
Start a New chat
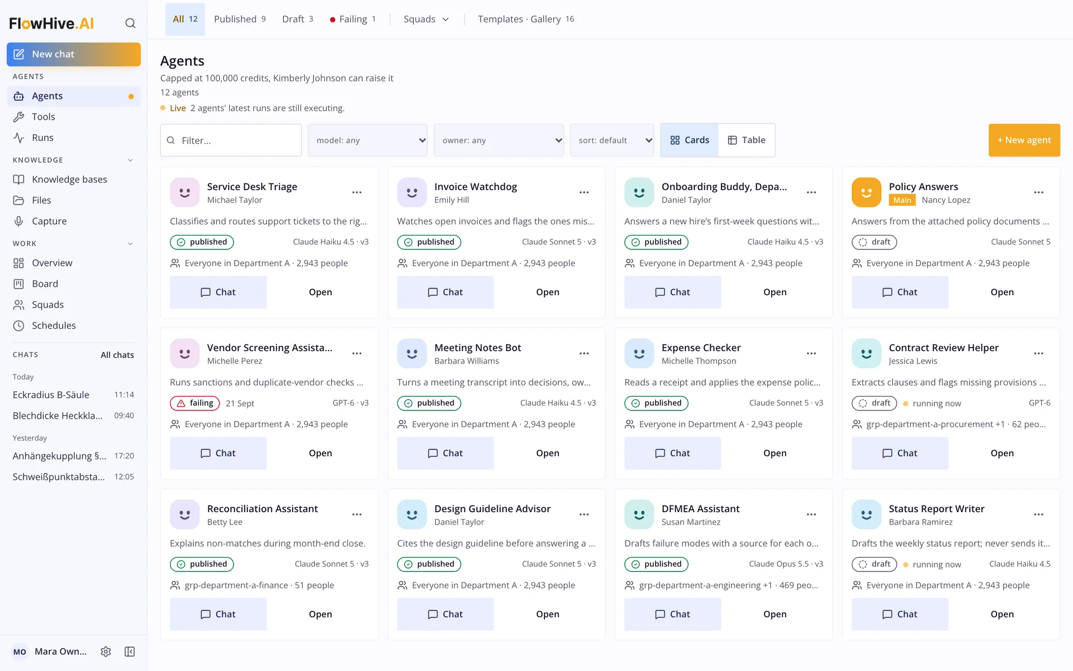tap(74, 54)
